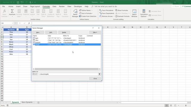Click Calculate Sheet
191x107 pixels.
(x=155, y=15)
